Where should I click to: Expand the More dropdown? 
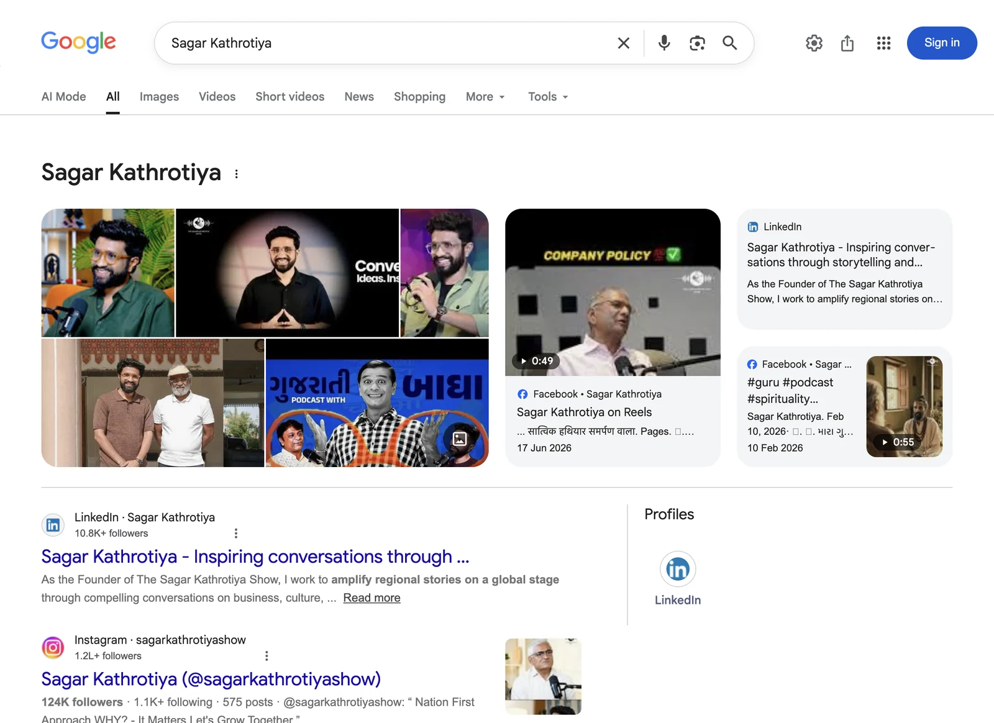(485, 96)
